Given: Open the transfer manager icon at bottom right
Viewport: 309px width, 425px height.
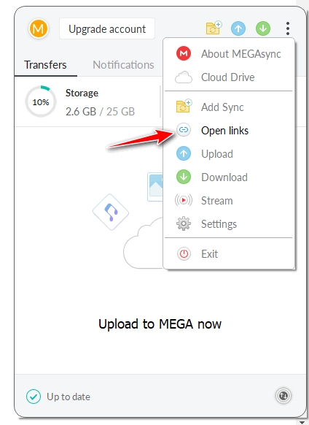Looking at the screenshot, I should point(283,396).
